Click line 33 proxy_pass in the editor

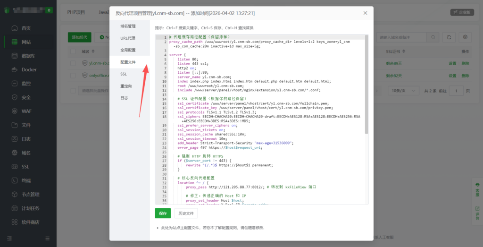[250, 187]
